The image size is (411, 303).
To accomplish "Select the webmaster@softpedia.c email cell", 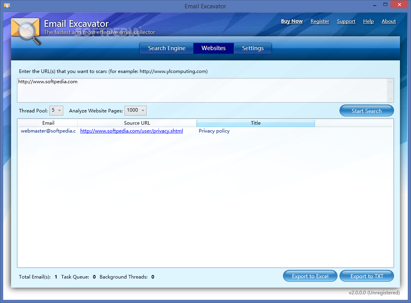I will [48, 131].
